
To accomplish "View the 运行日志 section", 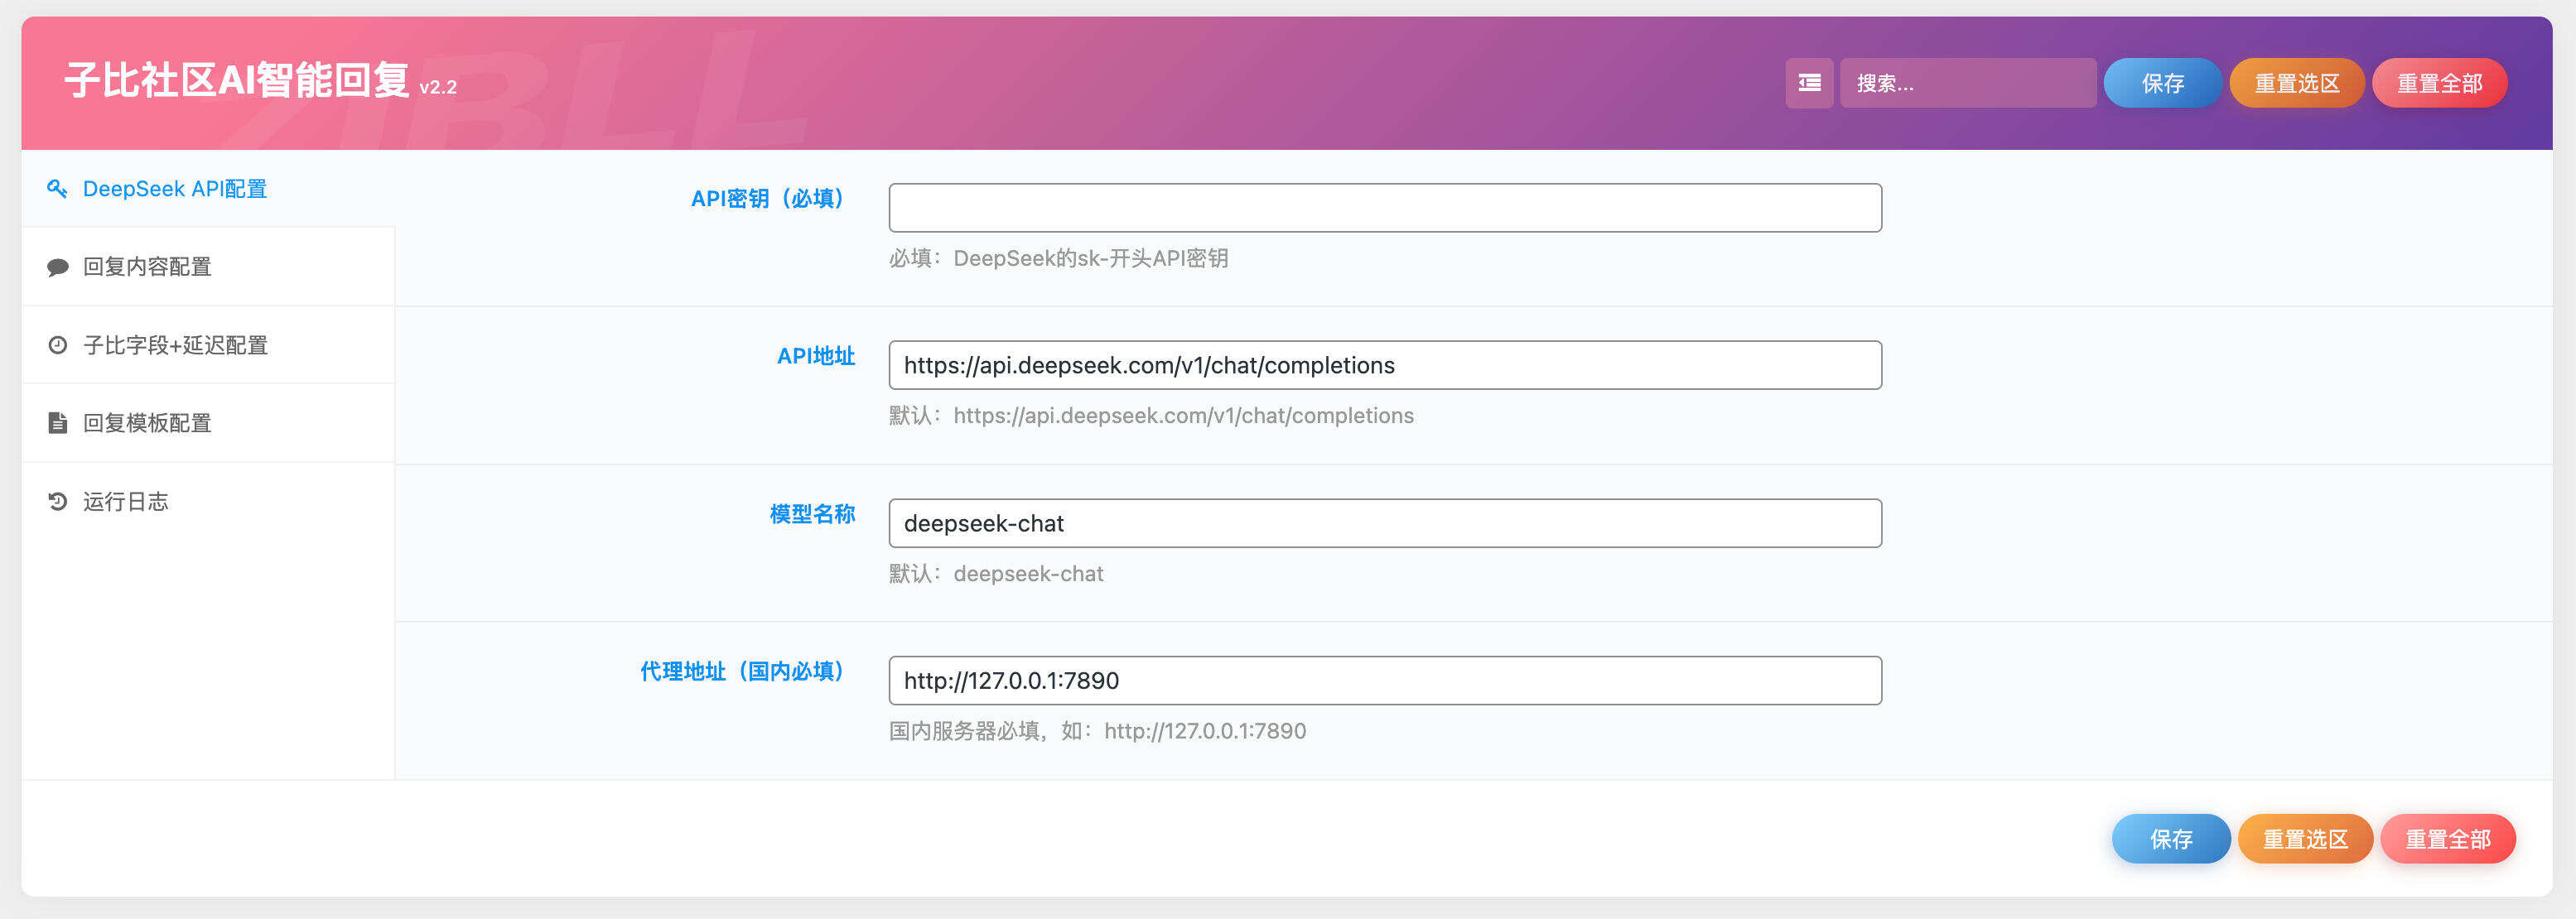I will click(x=126, y=501).
